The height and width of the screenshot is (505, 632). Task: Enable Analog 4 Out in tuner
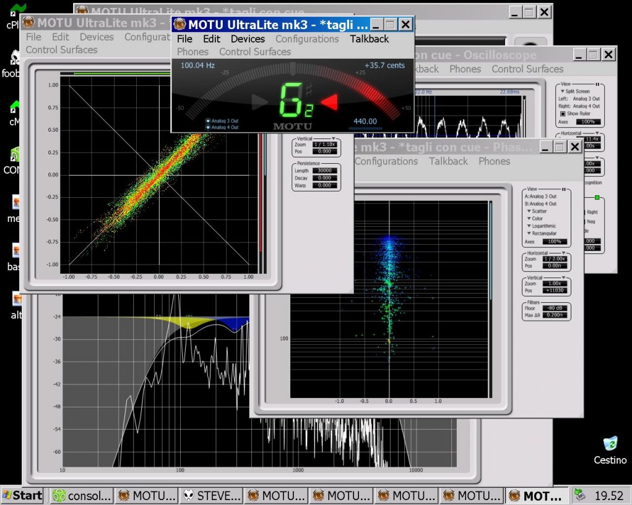208,127
